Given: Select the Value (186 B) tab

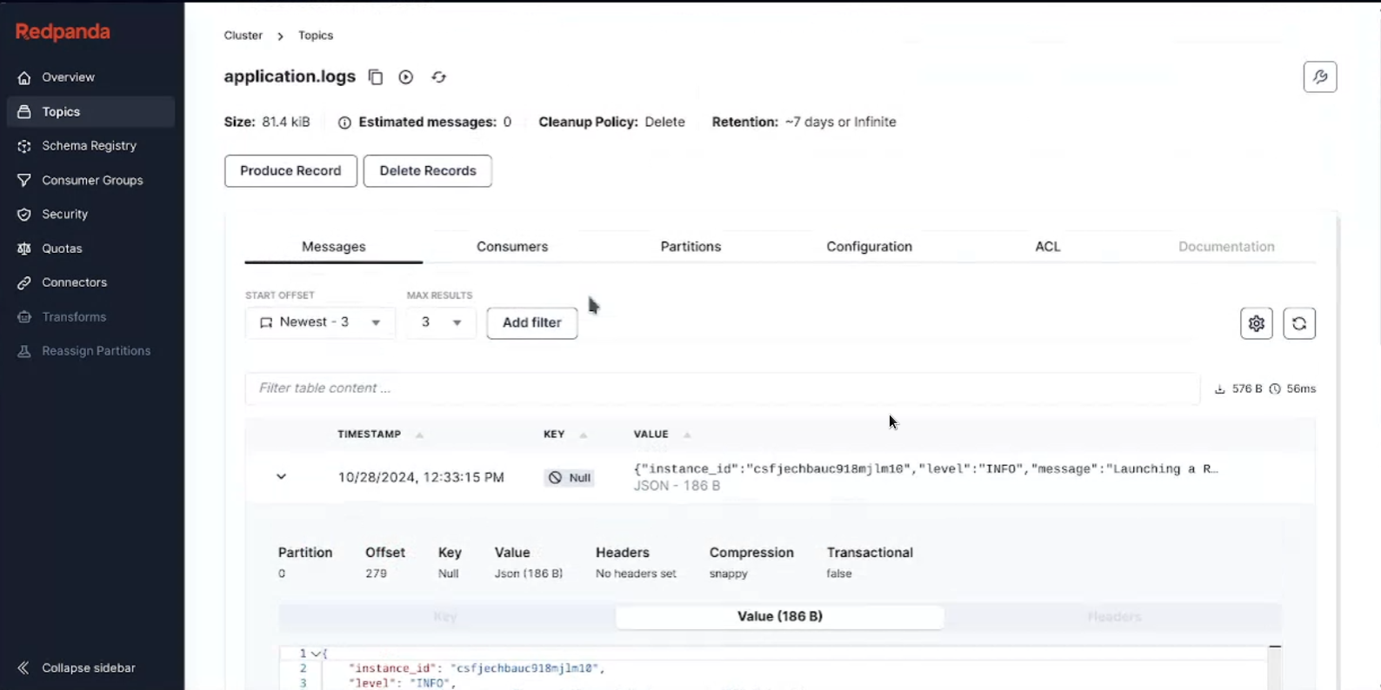Looking at the screenshot, I should pyautogui.click(x=780, y=617).
